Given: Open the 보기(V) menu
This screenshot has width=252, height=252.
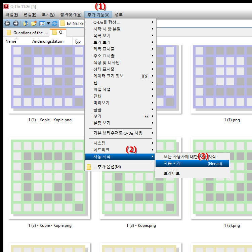Looking at the screenshot, I should 48,15.
